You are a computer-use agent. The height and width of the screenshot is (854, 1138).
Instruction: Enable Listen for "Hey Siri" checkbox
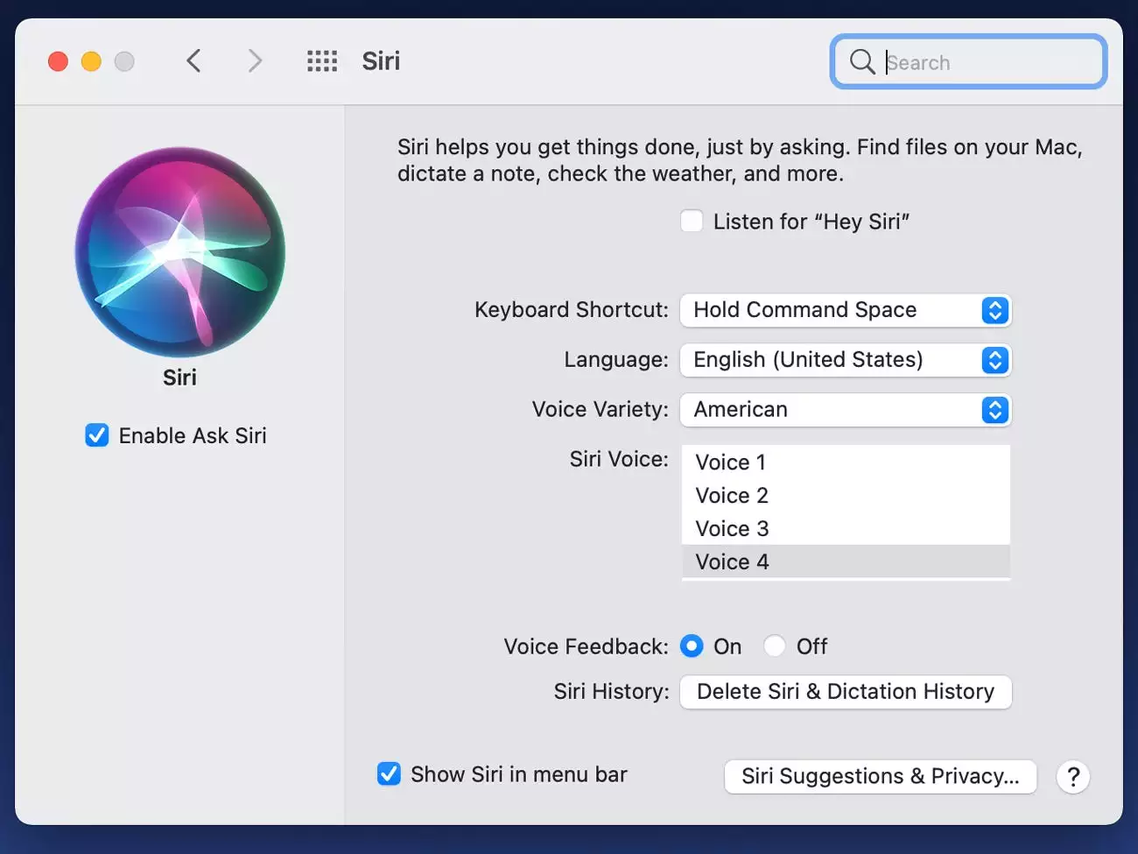692,222
